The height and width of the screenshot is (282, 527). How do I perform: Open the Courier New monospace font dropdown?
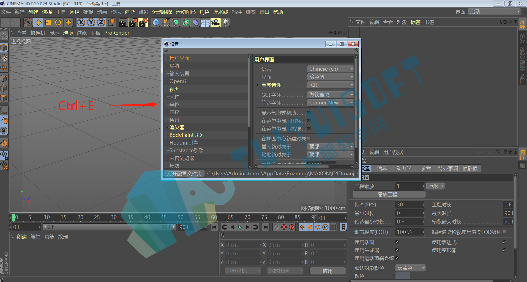coord(331,103)
